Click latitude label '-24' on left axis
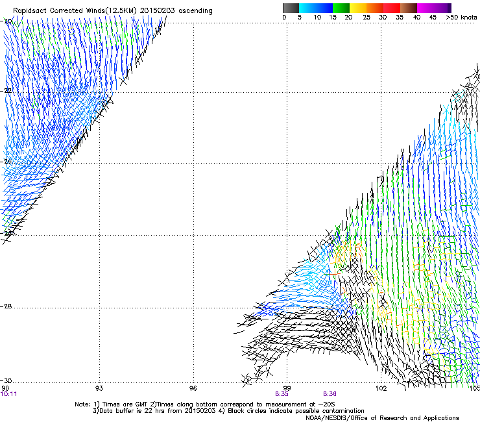 pos(6,162)
